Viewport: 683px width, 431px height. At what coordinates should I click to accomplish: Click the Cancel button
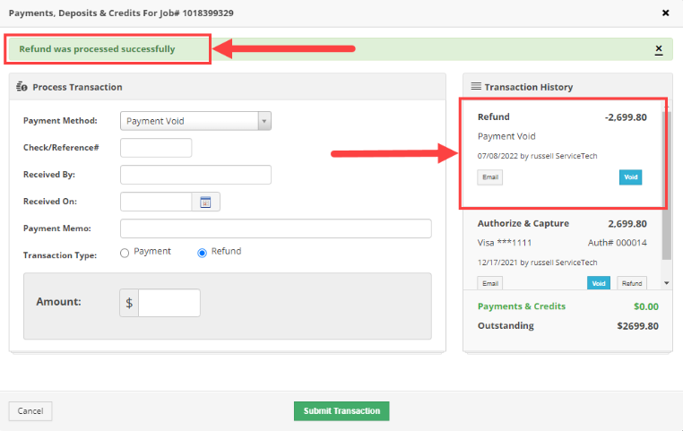30,411
